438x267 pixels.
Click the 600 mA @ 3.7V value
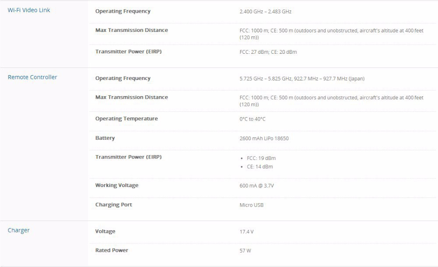coord(257,186)
